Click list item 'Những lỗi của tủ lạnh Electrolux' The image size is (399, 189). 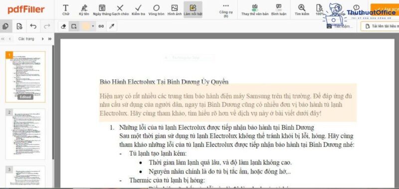[216, 127]
